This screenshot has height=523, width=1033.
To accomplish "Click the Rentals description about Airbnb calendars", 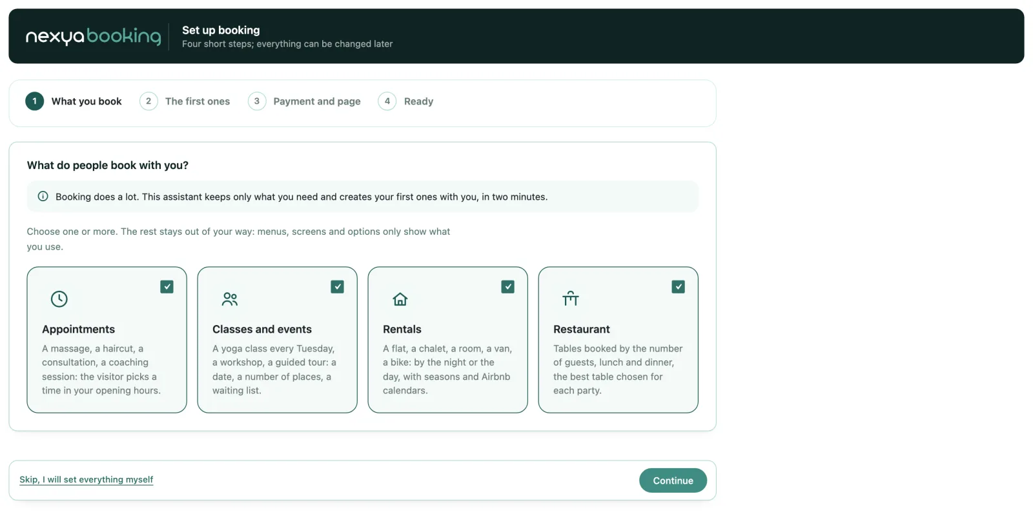I will 447,370.
